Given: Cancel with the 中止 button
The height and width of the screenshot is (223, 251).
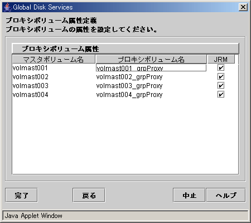Looking at the screenshot, I should 189,195.
